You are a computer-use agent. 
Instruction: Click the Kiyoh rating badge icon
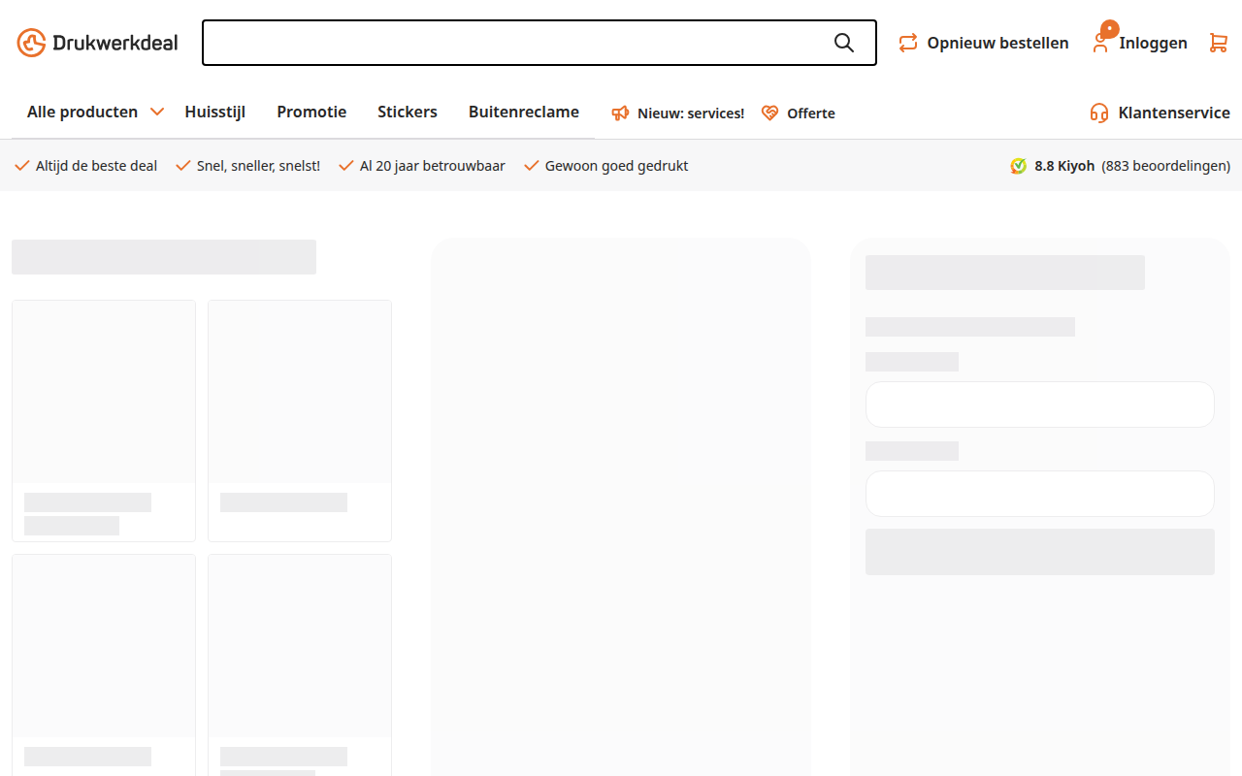pos(1018,166)
